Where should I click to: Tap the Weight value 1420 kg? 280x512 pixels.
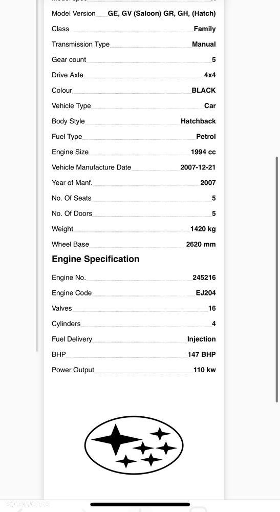pyautogui.click(x=203, y=229)
